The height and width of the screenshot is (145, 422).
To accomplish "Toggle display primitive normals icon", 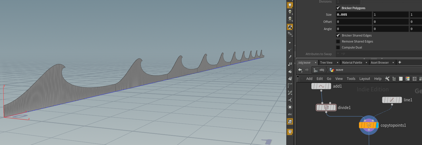I will coord(290,71).
